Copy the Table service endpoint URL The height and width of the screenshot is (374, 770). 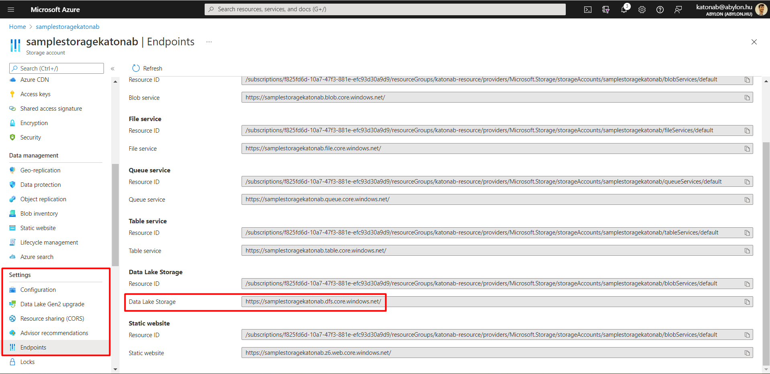click(x=747, y=251)
